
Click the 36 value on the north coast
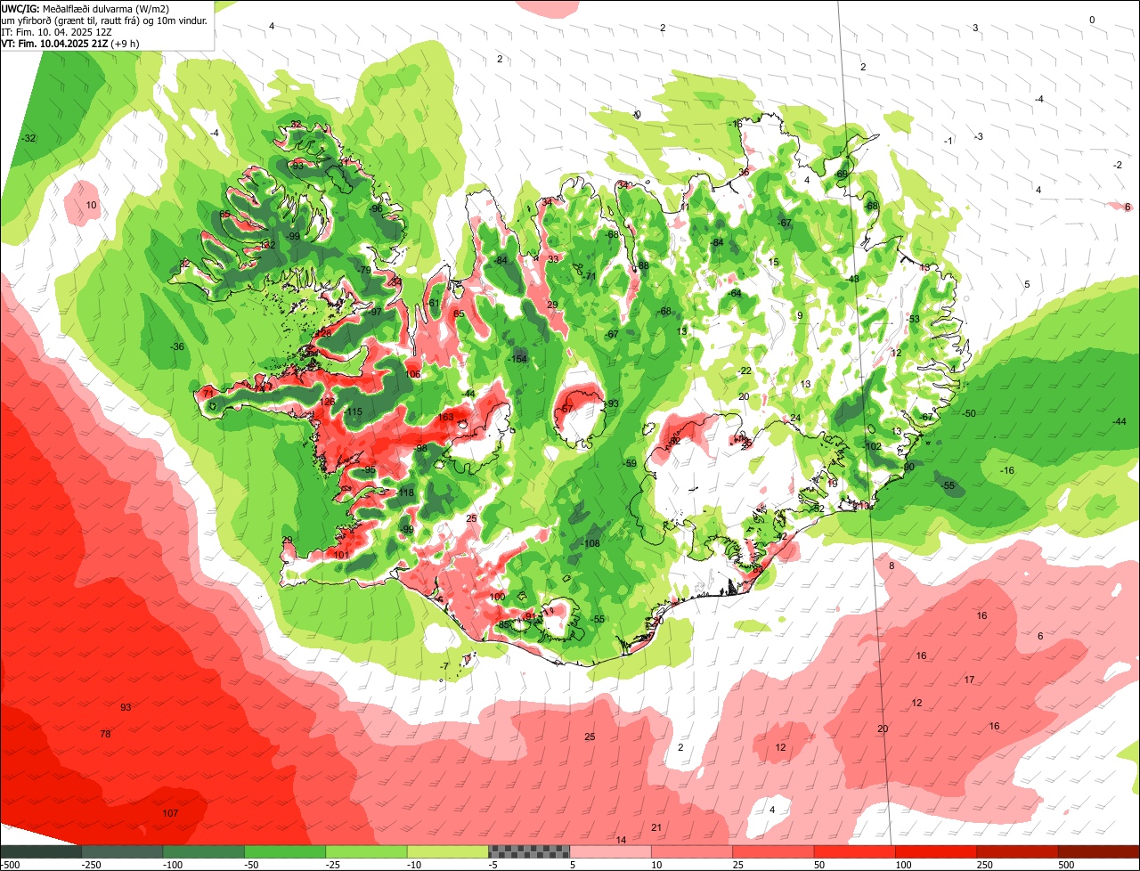tap(744, 172)
